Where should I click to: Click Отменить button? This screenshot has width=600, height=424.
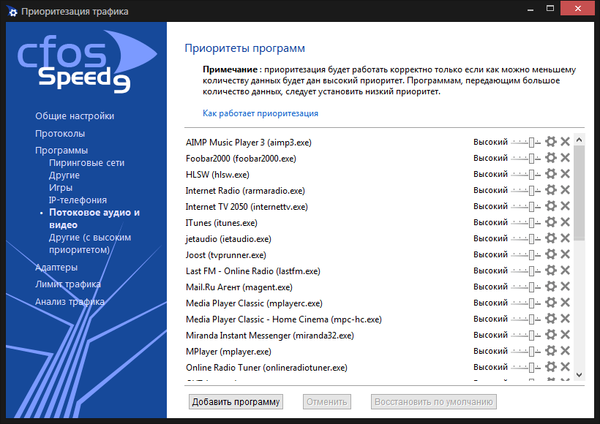pyautogui.click(x=327, y=402)
